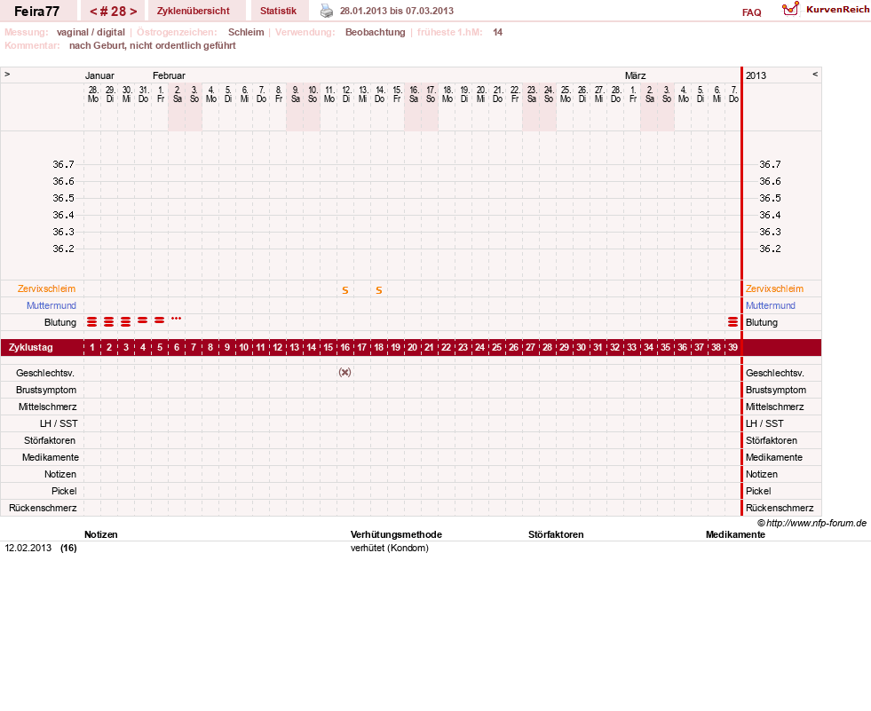
Task: Click the left 36.7 temperature axis label
Action: [63, 164]
